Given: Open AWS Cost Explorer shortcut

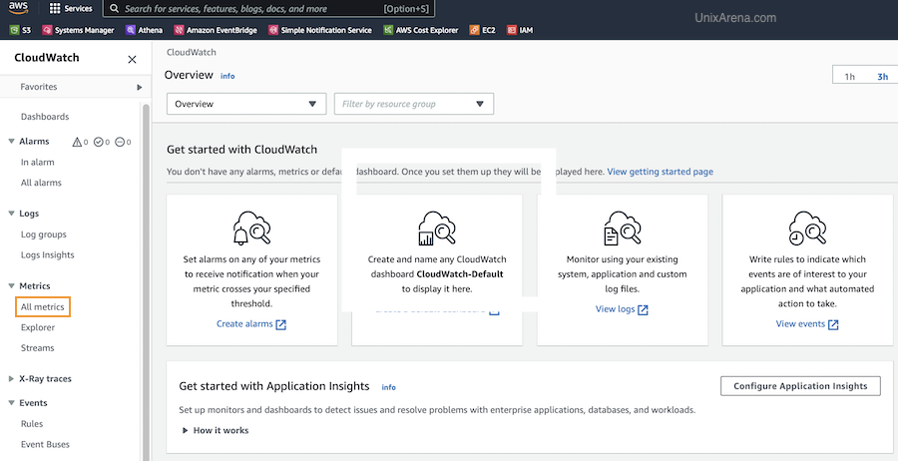Looking at the screenshot, I should 421,30.
